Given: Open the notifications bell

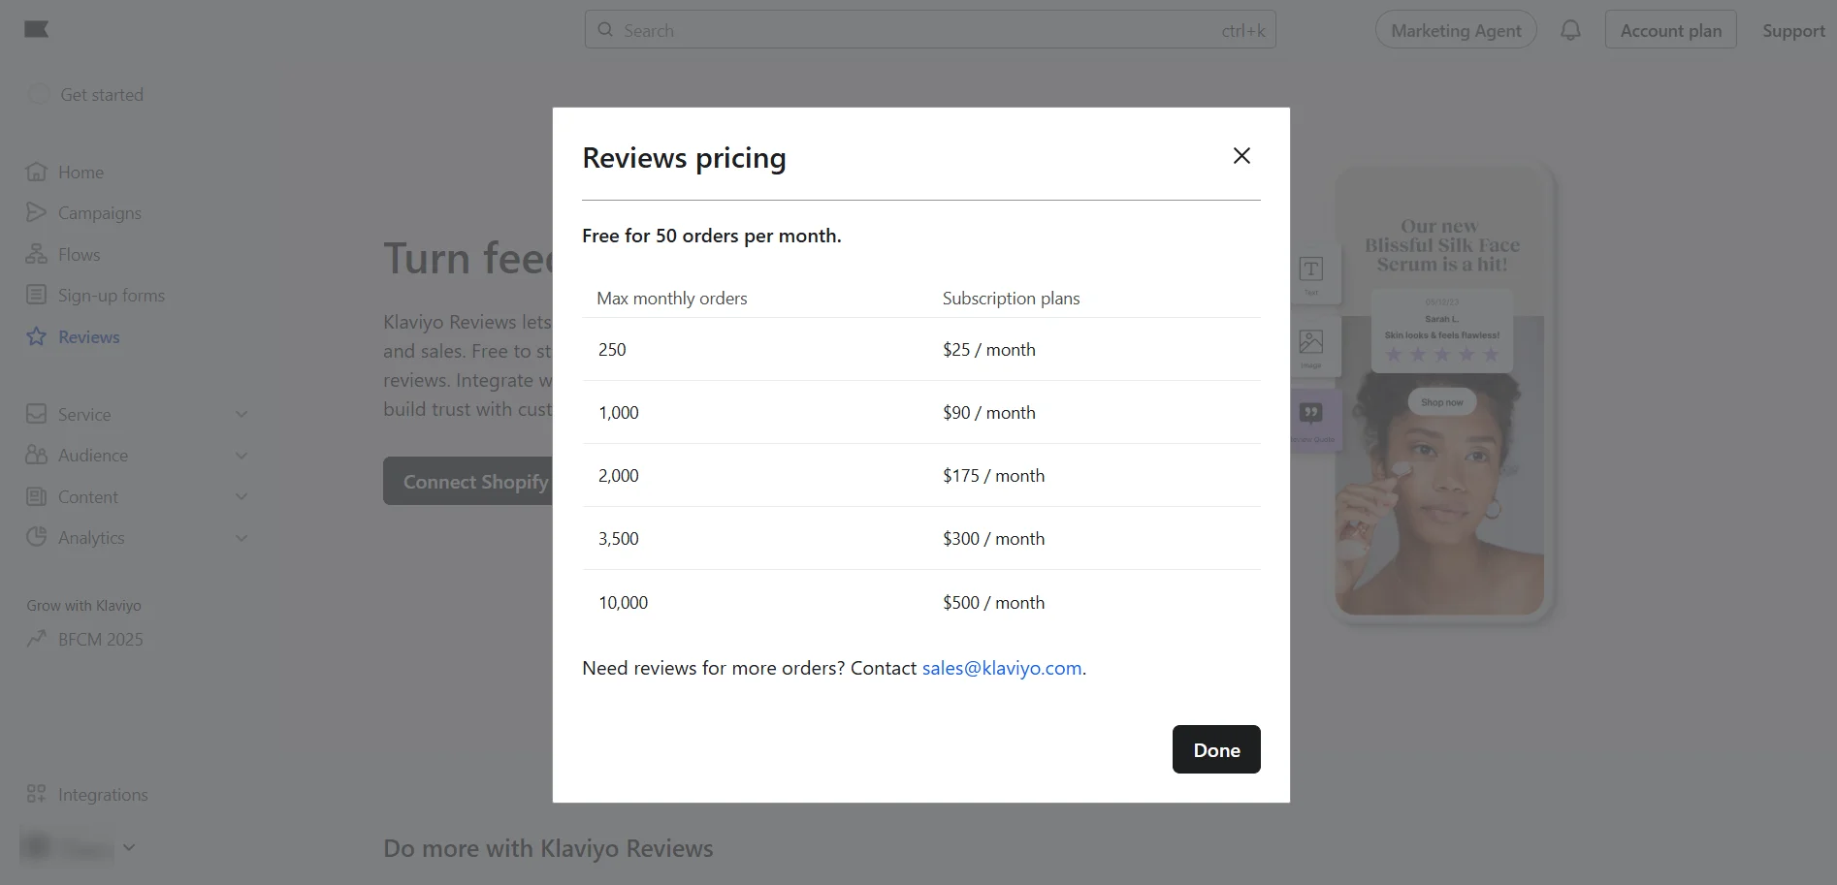Looking at the screenshot, I should (x=1569, y=29).
